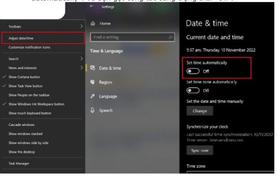
Task: Click the Language icon in sidebar
Action: click(x=93, y=96)
